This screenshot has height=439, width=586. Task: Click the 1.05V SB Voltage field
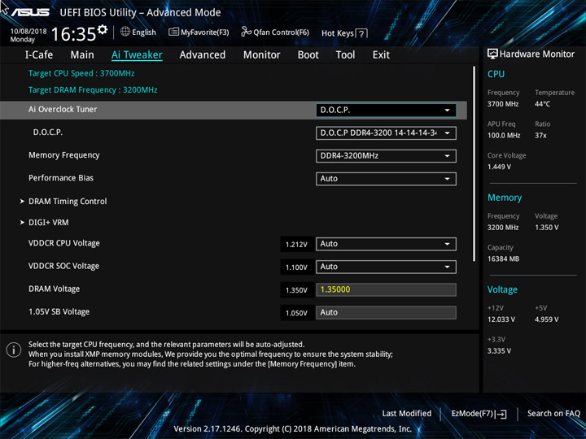(x=386, y=312)
